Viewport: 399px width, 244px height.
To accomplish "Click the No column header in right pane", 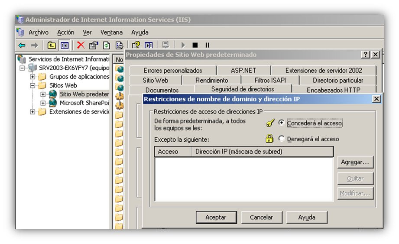I will [x=119, y=59].
